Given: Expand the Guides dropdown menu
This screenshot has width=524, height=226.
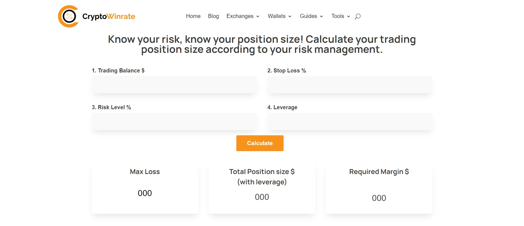Looking at the screenshot, I should click(311, 16).
